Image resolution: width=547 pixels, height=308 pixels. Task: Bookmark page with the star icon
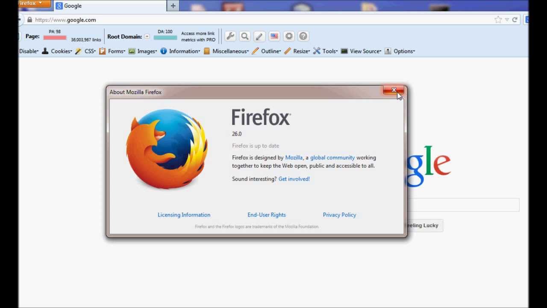point(498,20)
